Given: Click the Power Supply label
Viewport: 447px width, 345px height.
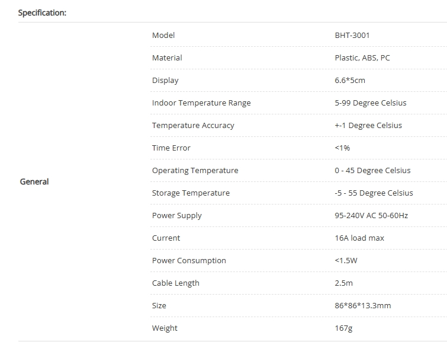Looking at the screenshot, I should (x=177, y=216).
